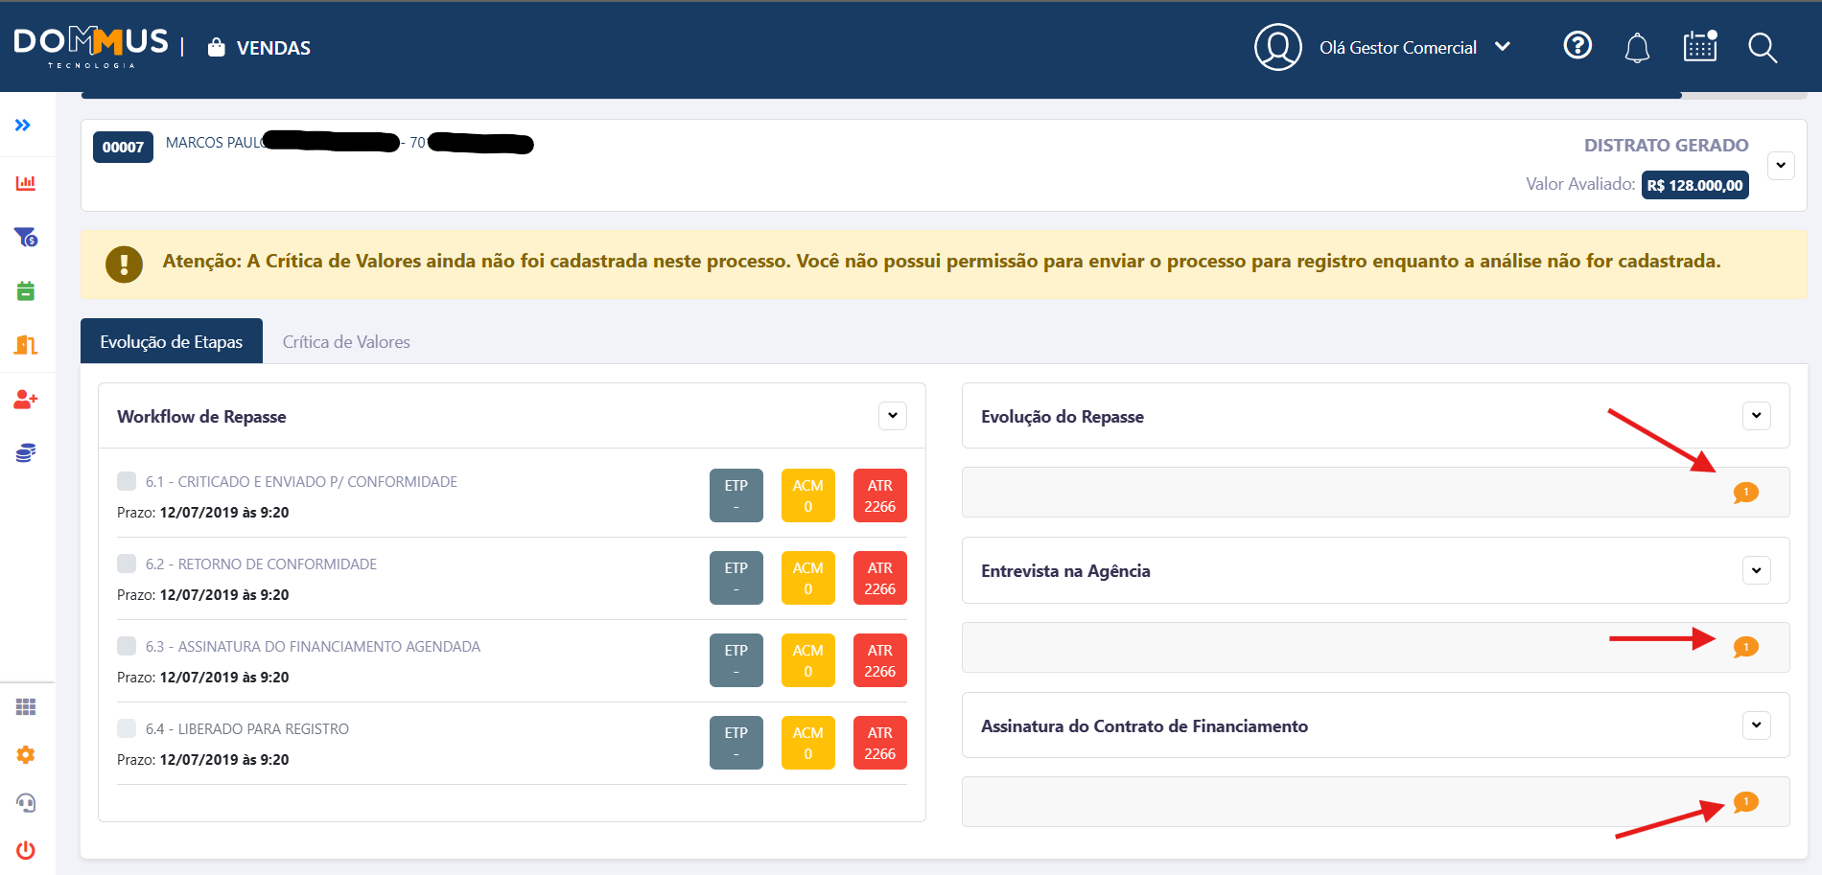Check step 6.1 Criticado e Enviado checkbox
Viewport: 1822px width, 875px height.
(127, 481)
